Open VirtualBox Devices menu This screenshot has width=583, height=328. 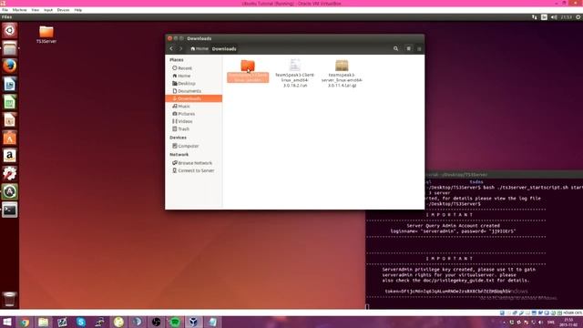click(x=63, y=10)
